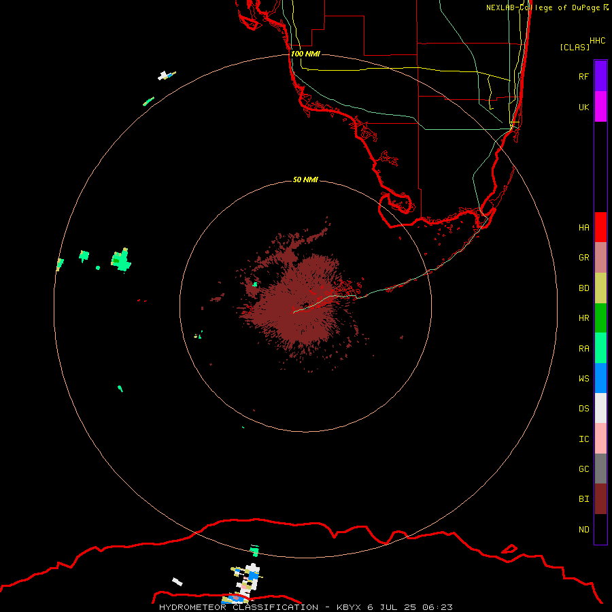Click the DS legend label
The width and height of the screenshot is (612, 612).
583,408
